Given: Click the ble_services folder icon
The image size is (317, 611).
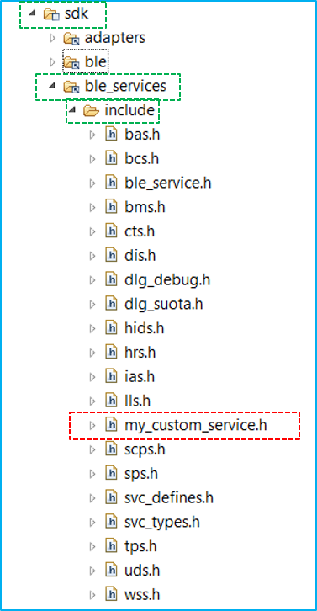Looking at the screenshot, I should pyautogui.click(x=71, y=86).
